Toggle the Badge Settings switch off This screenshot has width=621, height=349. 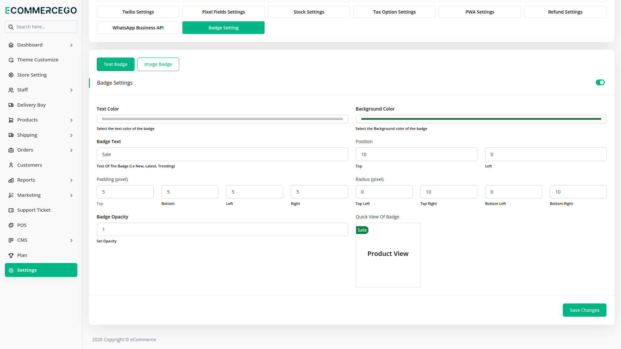600,82
